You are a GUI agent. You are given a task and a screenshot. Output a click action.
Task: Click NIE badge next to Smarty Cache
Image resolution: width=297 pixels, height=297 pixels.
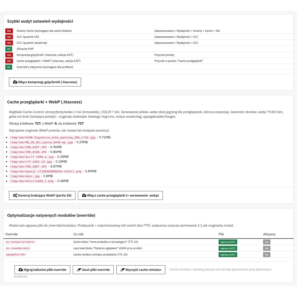pyautogui.click(x=9, y=31)
